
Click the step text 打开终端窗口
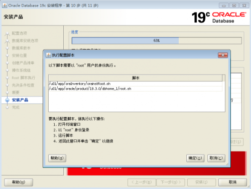tap(69, 124)
